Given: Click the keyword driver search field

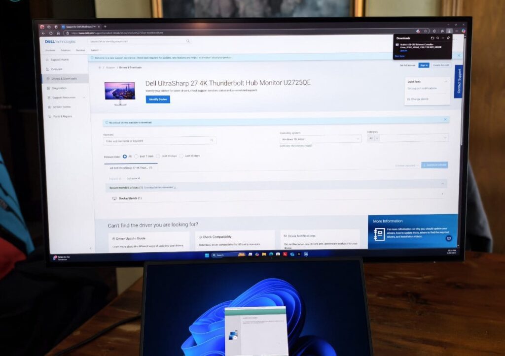Looking at the screenshot, I should click(x=160, y=141).
